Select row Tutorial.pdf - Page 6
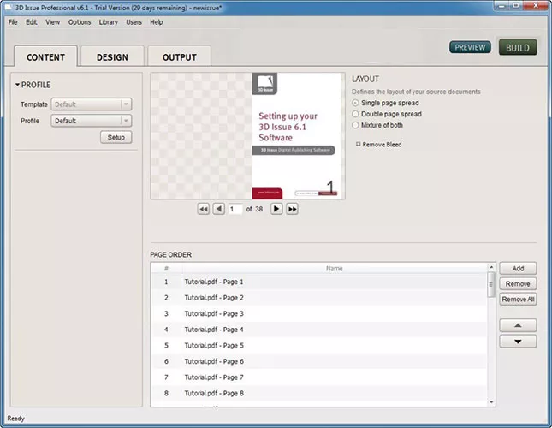This screenshot has height=428, width=552. 319,361
